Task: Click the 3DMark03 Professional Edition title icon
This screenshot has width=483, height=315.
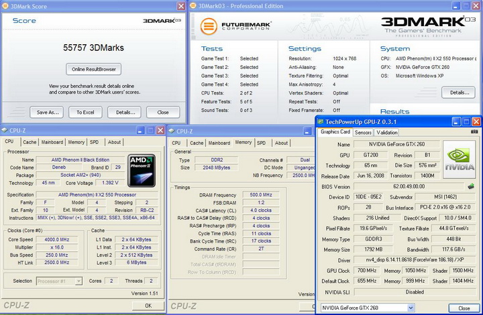Action: [193, 6]
